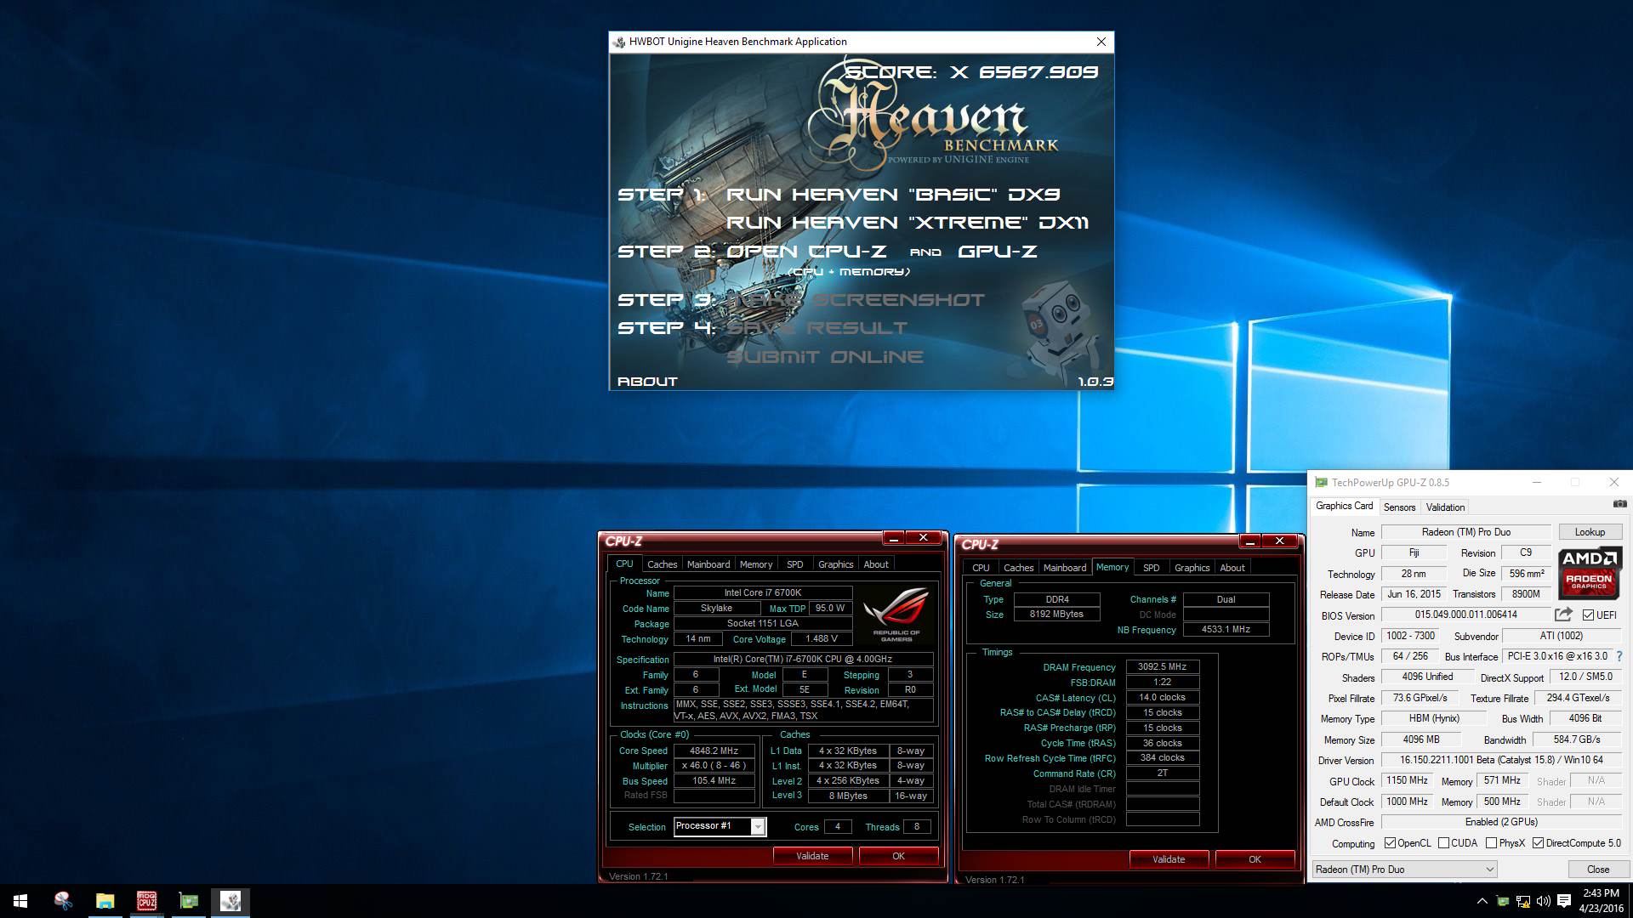Image resolution: width=1633 pixels, height=918 pixels.
Task: Open Graphics tab in CPU-Z CPU window
Action: (835, 564)
